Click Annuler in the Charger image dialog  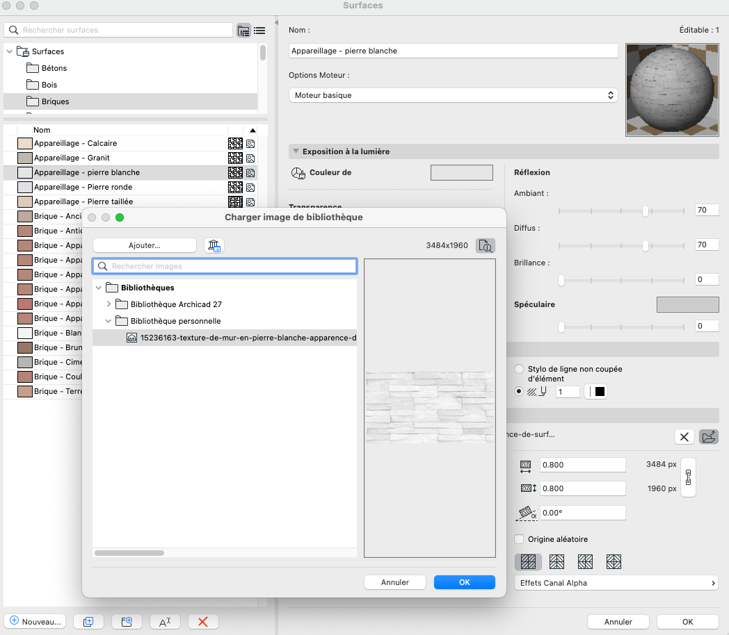(x=395, y=582)
